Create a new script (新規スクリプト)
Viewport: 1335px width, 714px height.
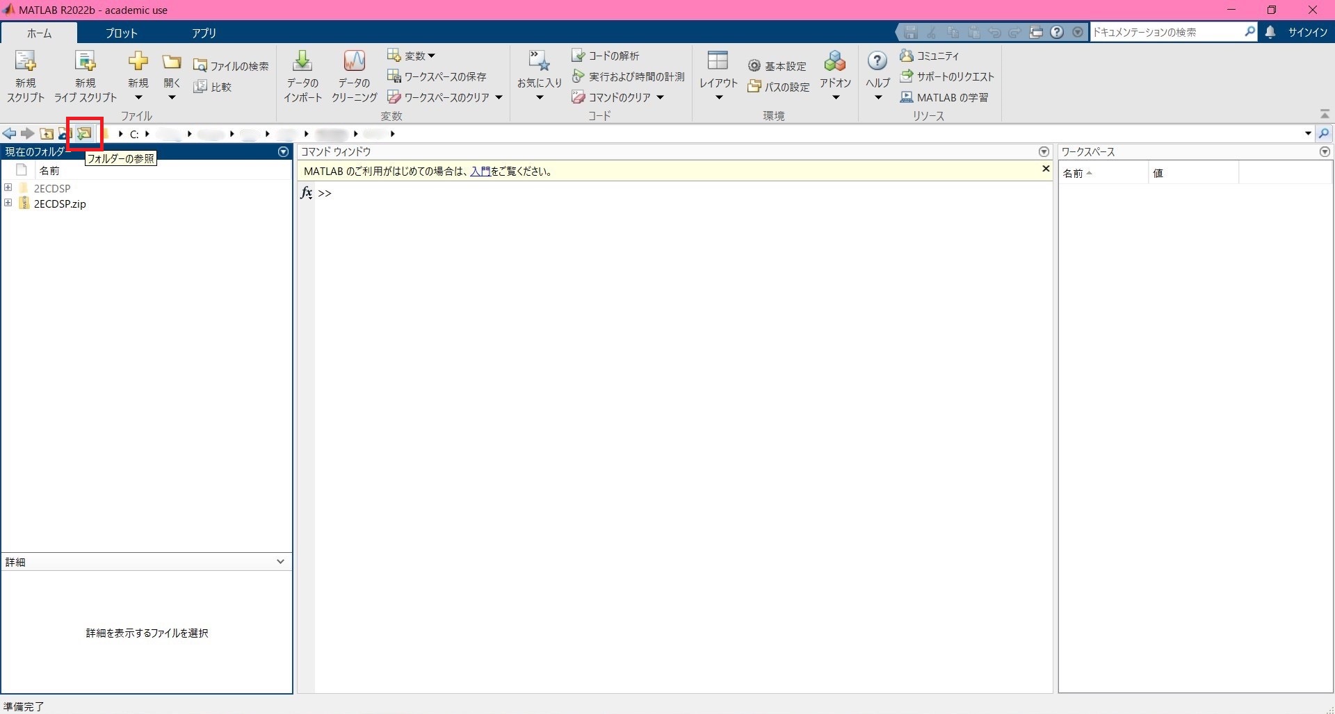pyautogui.click(x=26, y=76)
